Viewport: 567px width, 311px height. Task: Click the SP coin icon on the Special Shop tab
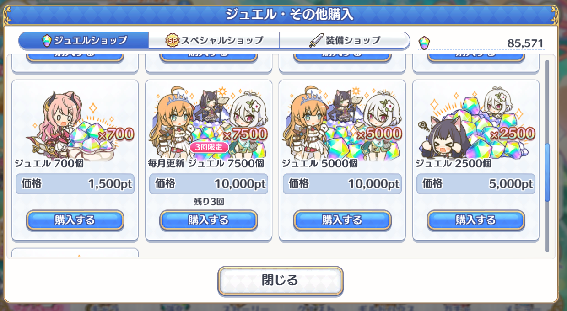pos(172,41)
